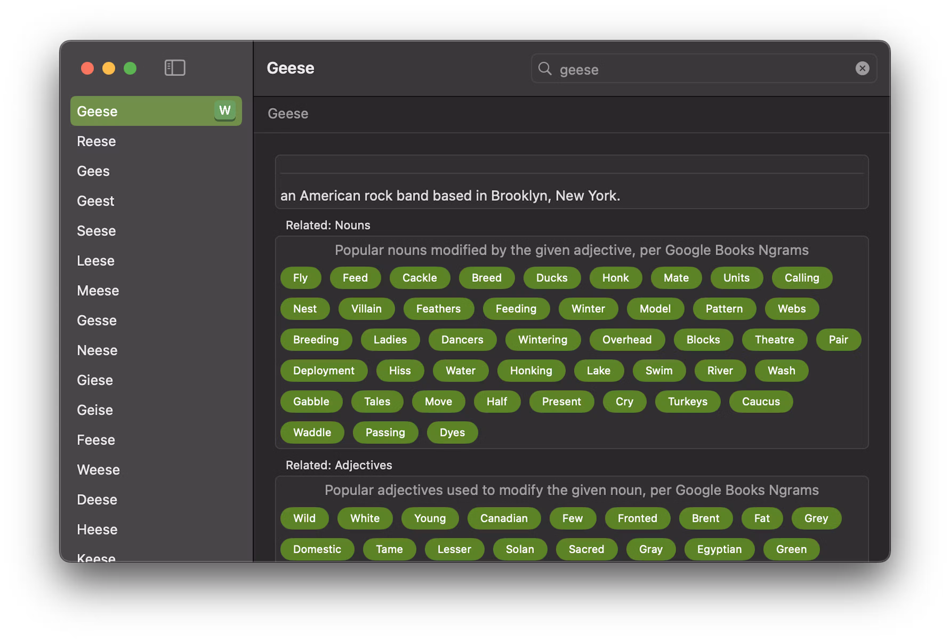Click the Caucus tag
The image size is (950, 641).
(761, 402)
